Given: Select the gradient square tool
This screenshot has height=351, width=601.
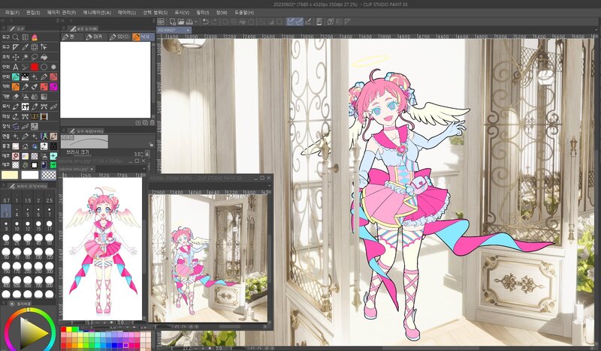Looking at the screenshot, I should [x=44, y=97].
